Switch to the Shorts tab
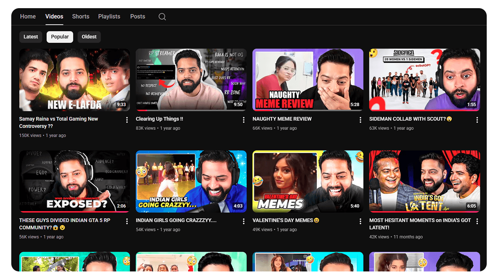498x280 pixels. (x=81, y=16)
